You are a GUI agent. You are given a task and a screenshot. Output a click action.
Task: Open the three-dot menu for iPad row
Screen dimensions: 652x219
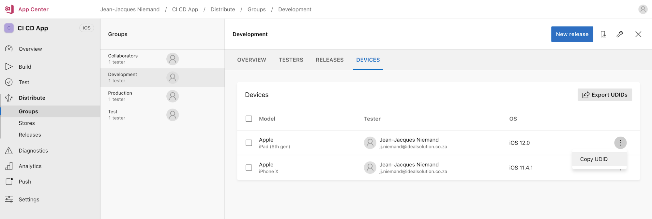click(x=620, y=143)
